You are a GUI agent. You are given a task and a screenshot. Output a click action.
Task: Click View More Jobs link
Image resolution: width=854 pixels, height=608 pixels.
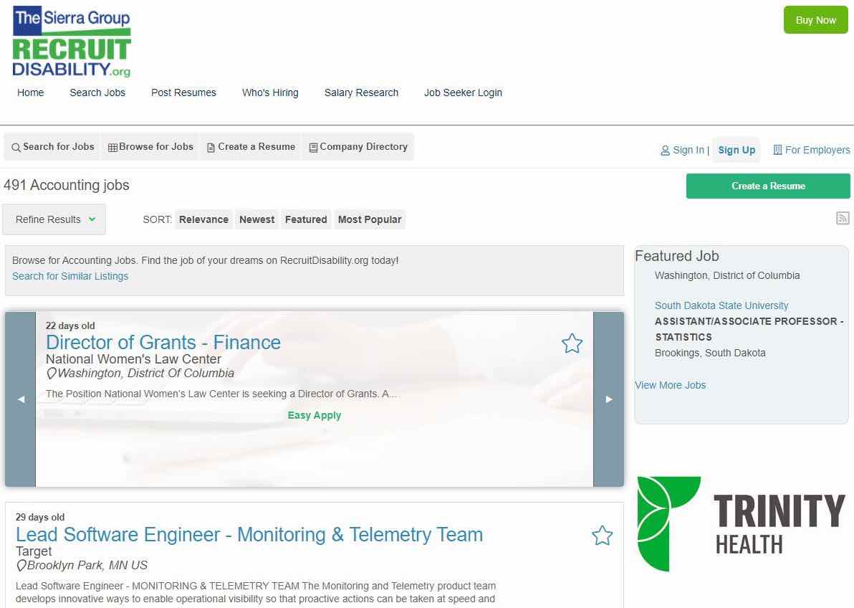[670, 386]
